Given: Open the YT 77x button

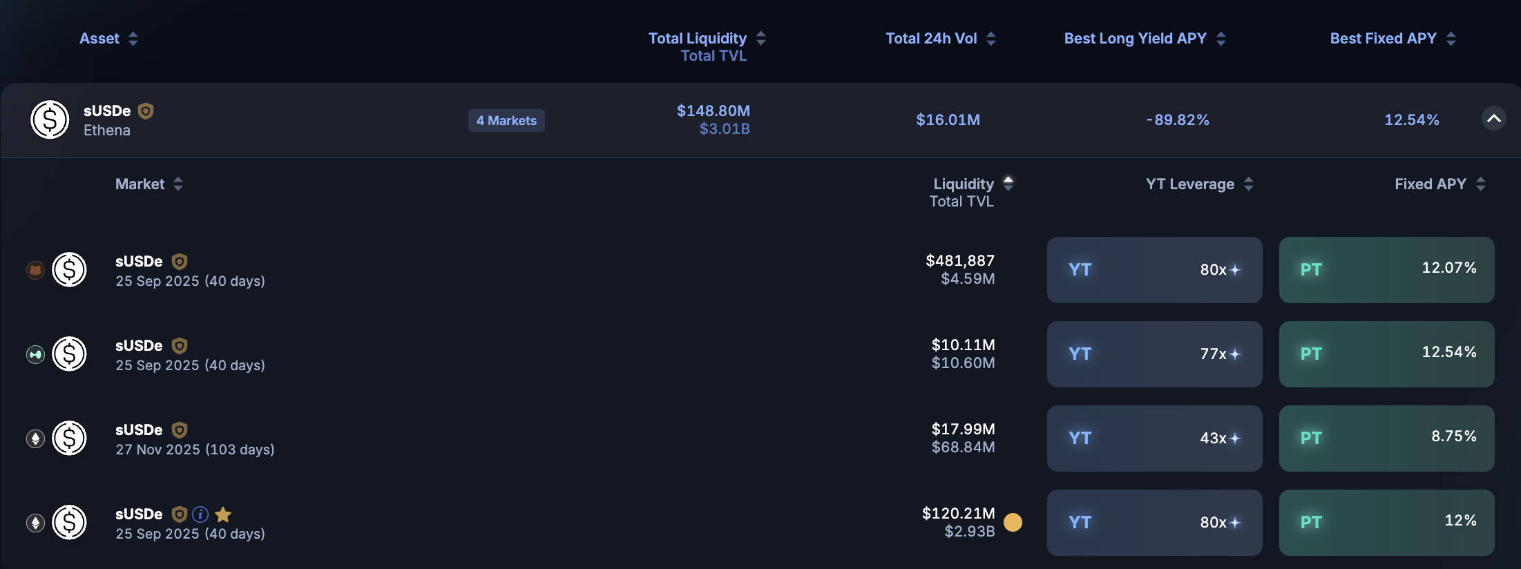Looking at the screenshot, I should pyautogui.click(x=1154, y=354).
